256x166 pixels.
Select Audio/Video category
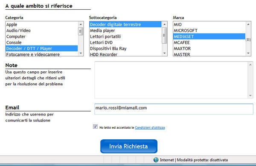(42, 31)
